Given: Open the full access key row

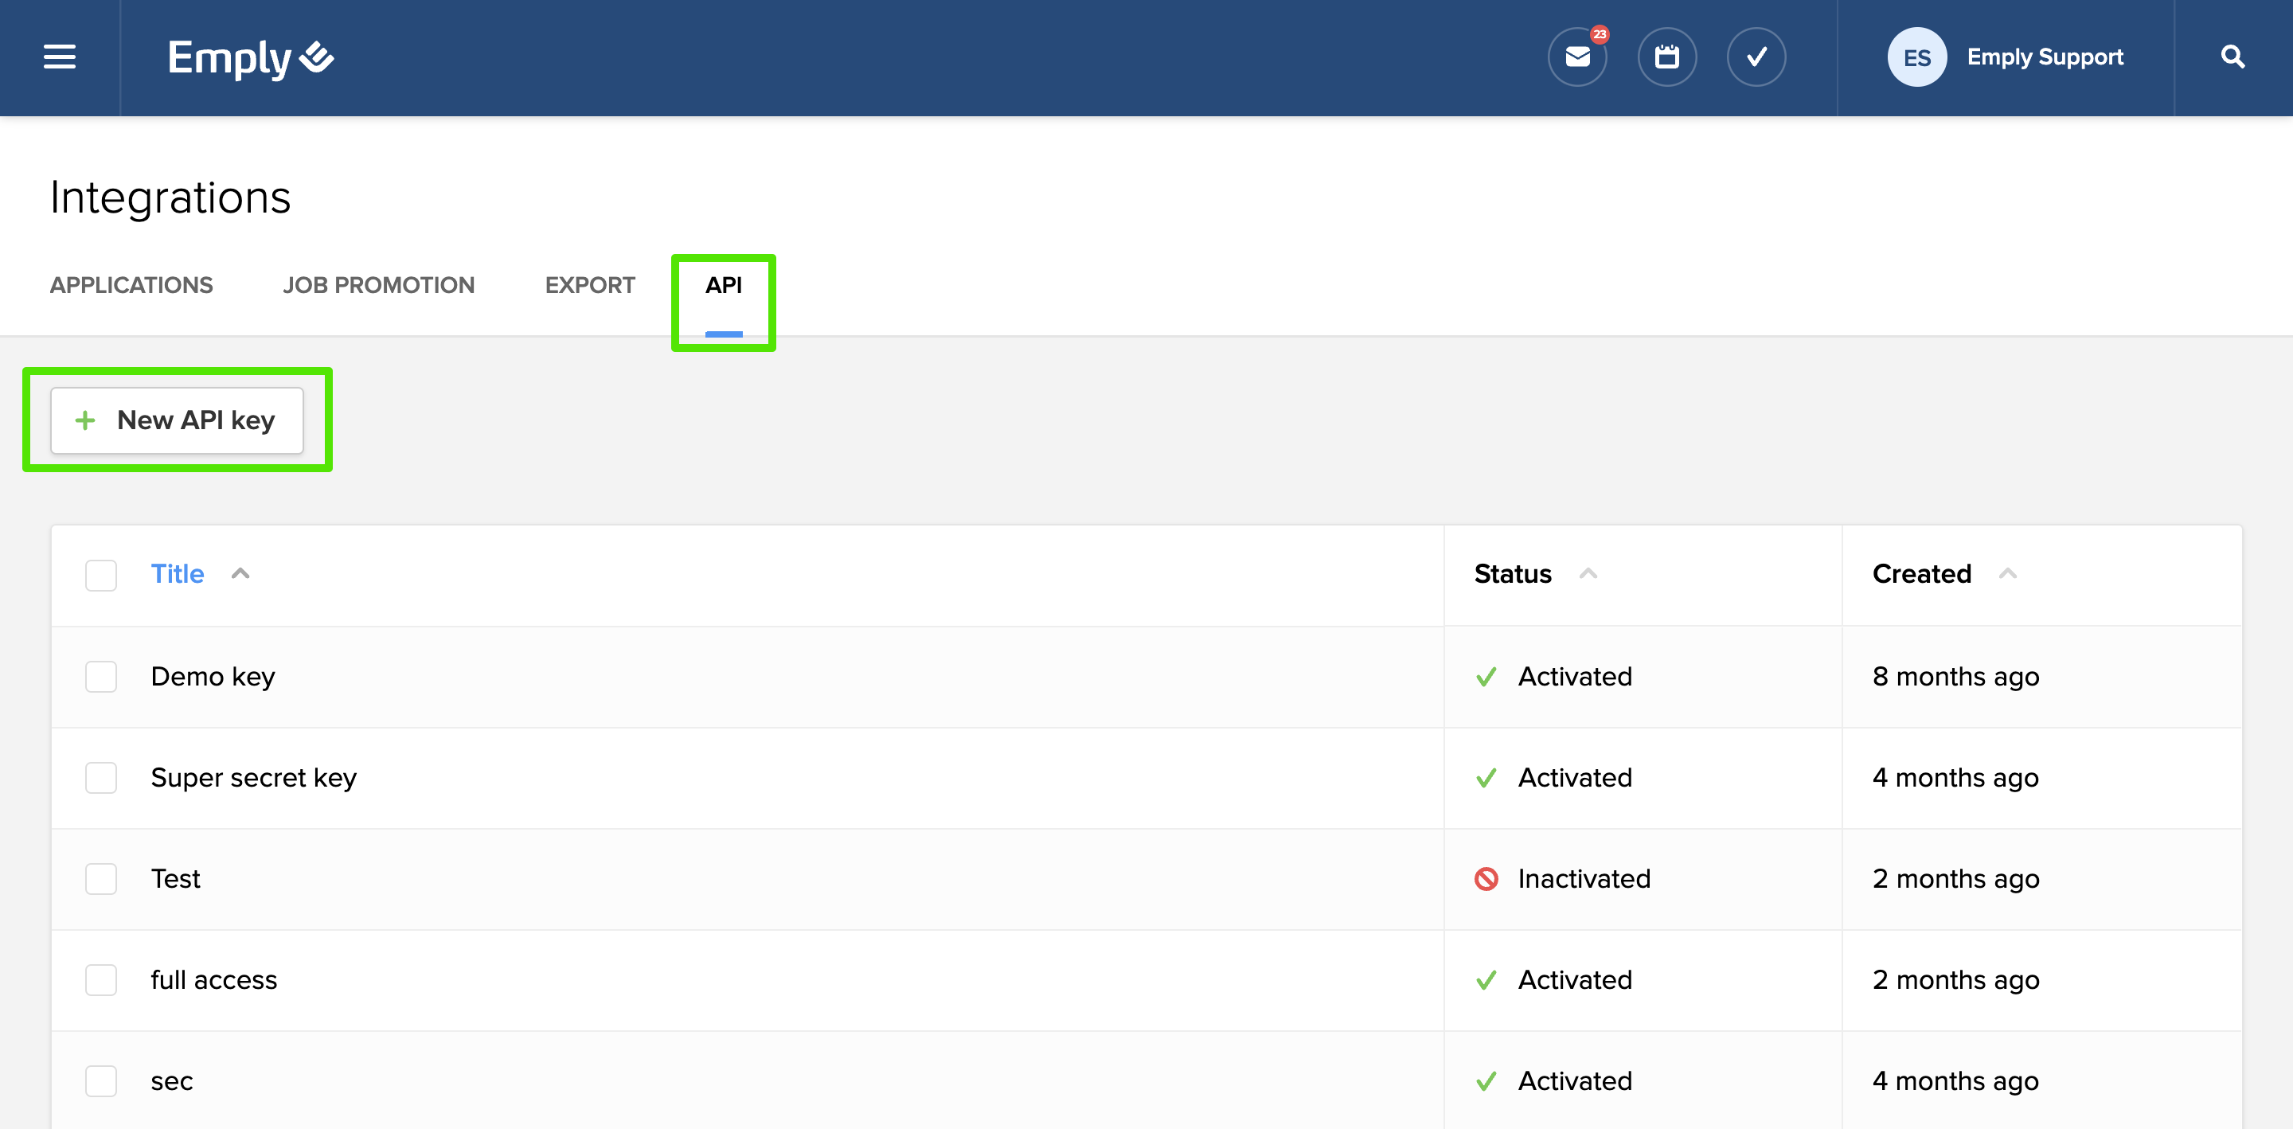Looking at the screenshot, I should [213, 979].
